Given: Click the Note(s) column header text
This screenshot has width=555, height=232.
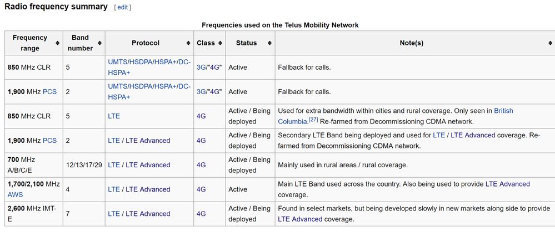Looking at the screenshot, I should (411, 43).
